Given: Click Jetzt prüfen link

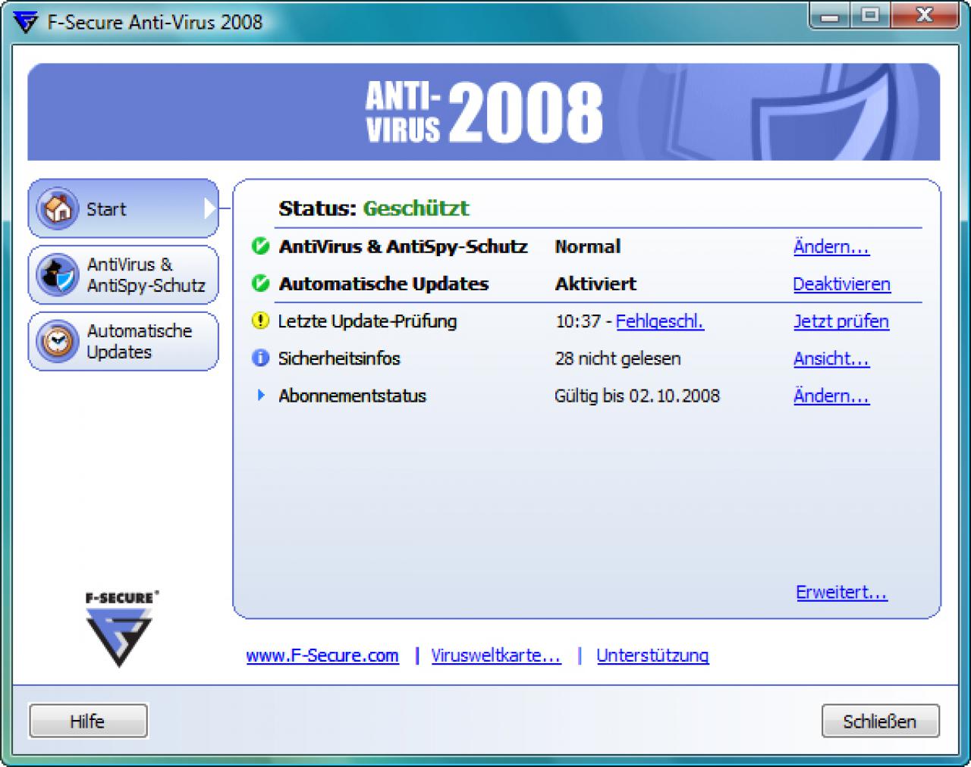Looking at the screenshot, I should coord(841,321).
